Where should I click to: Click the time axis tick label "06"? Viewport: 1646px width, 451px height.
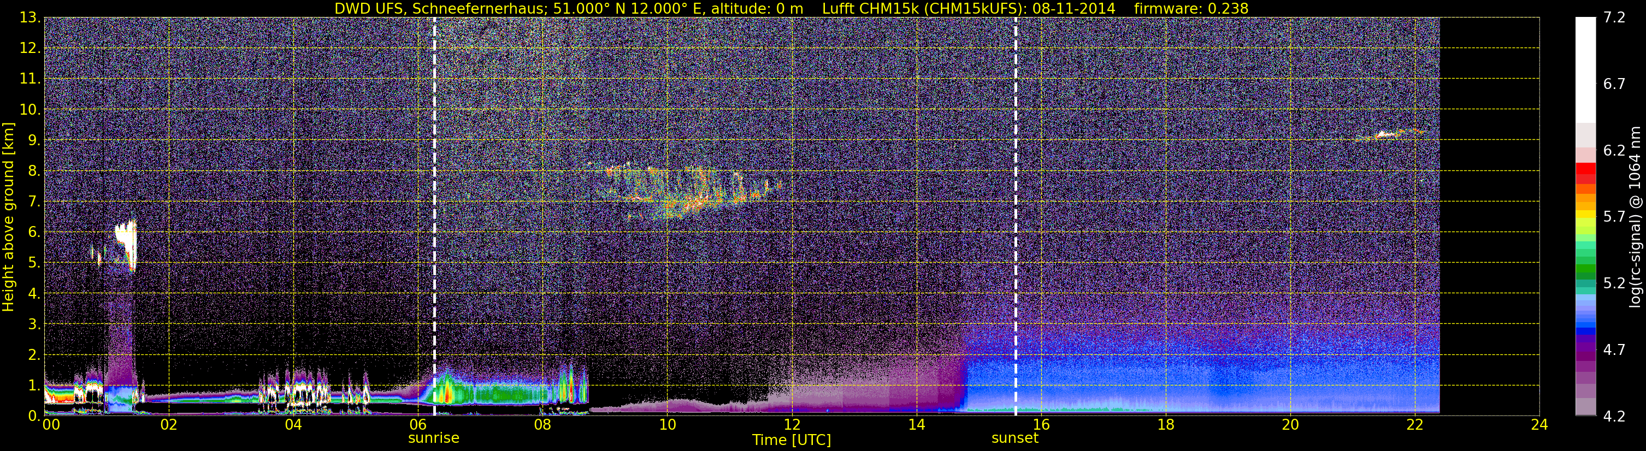pyautogui.click(x=418, y=425)
